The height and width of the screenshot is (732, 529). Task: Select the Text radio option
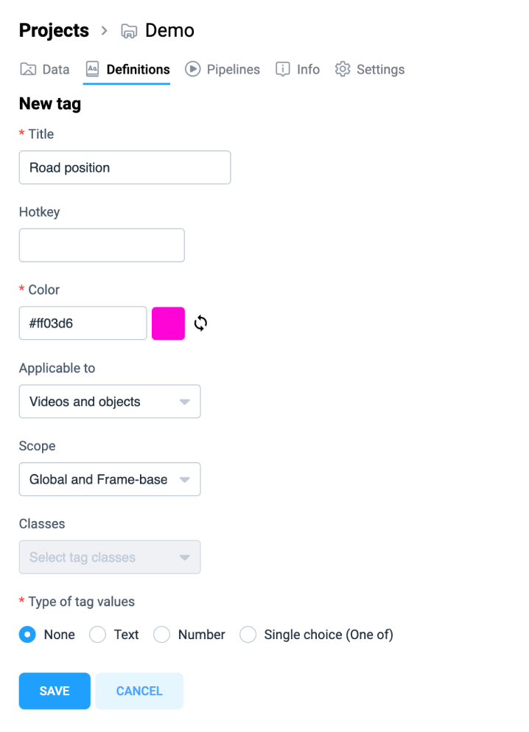coord(97,635)
